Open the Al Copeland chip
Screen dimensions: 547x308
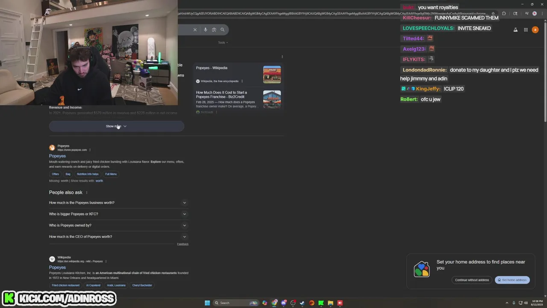(93, 285)
